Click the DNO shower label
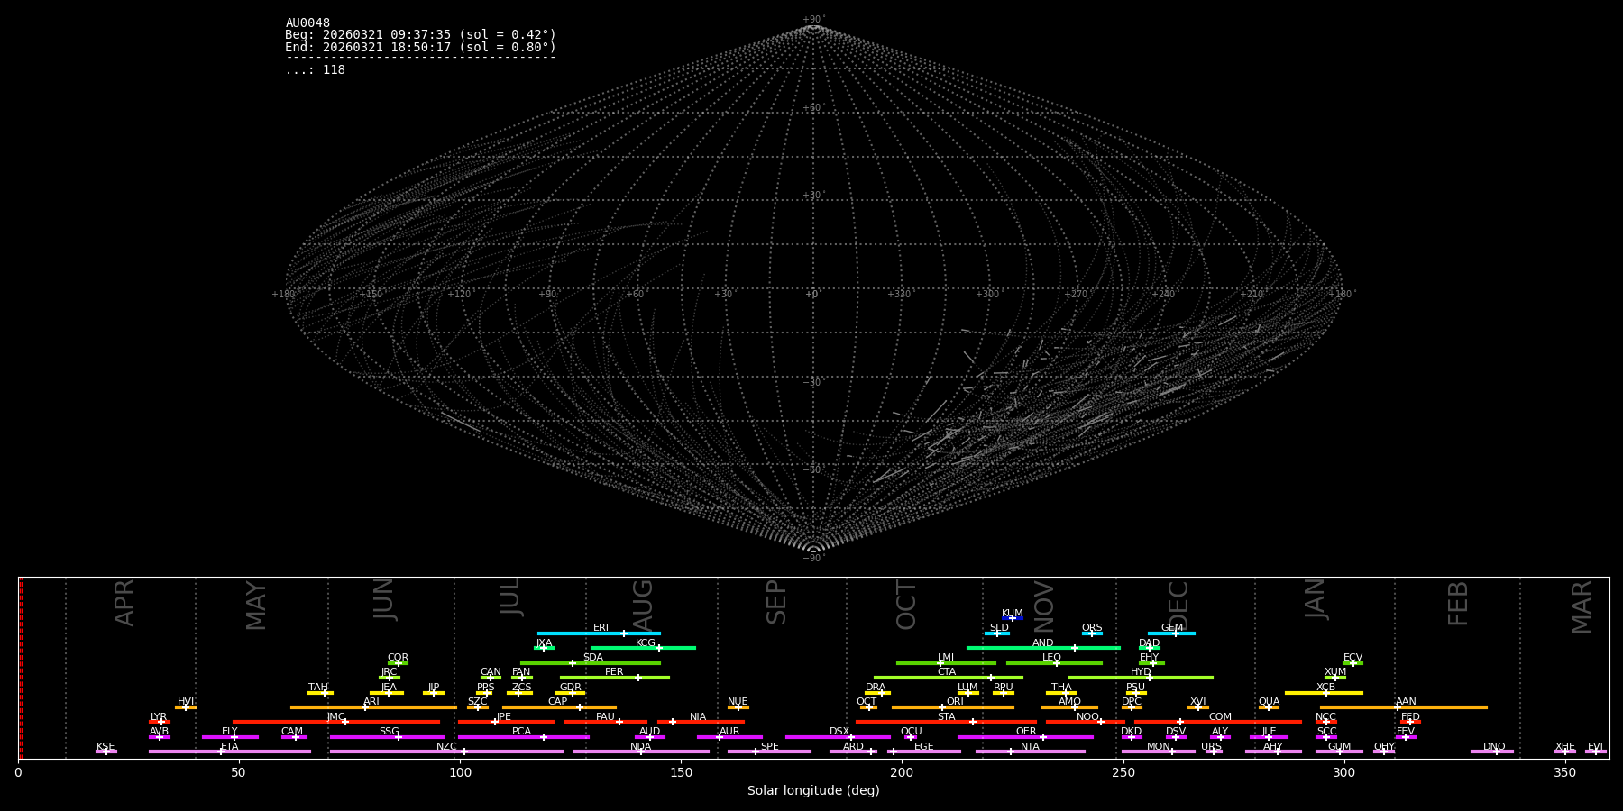Screen dimensions: 1623x811 coord(1494,747)
